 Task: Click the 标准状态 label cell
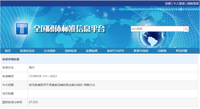(x=14, y=68)
